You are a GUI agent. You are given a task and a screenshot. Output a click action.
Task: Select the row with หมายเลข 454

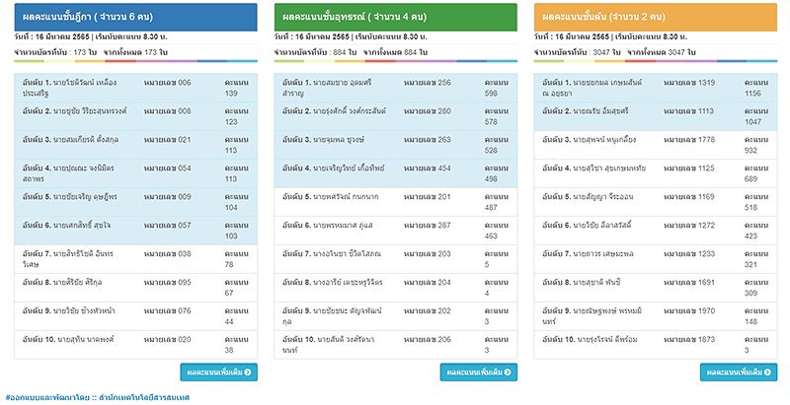pyautogui.click(x=395, y=173)
